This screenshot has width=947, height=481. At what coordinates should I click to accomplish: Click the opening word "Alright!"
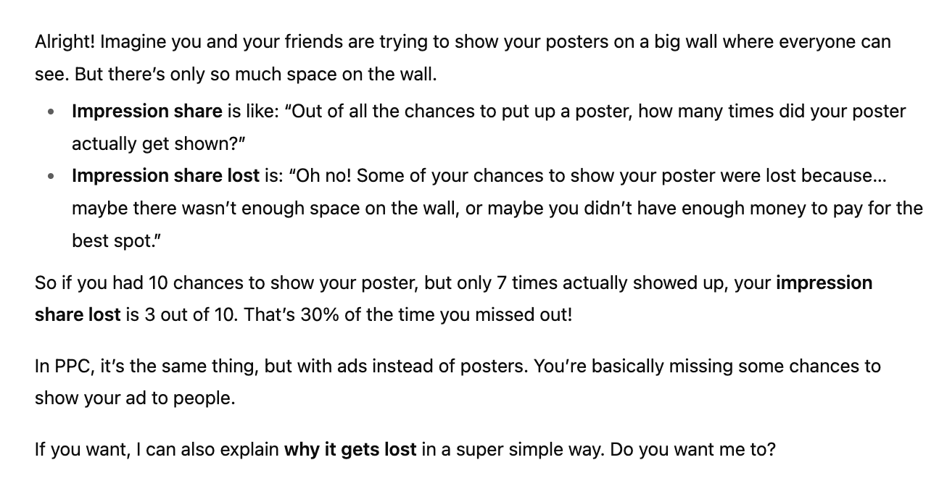[65, 42]
